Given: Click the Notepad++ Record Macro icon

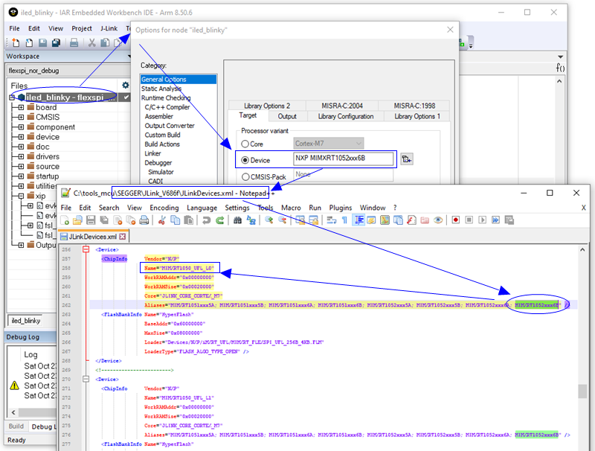Looking at the screenshot, I should click(x=457, y=220).
